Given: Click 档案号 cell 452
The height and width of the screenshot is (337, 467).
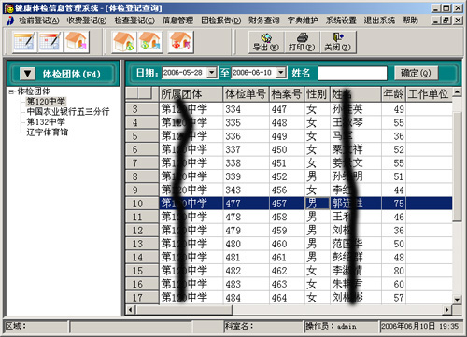Looking at the screenshot, I should [x=287, y=176].
